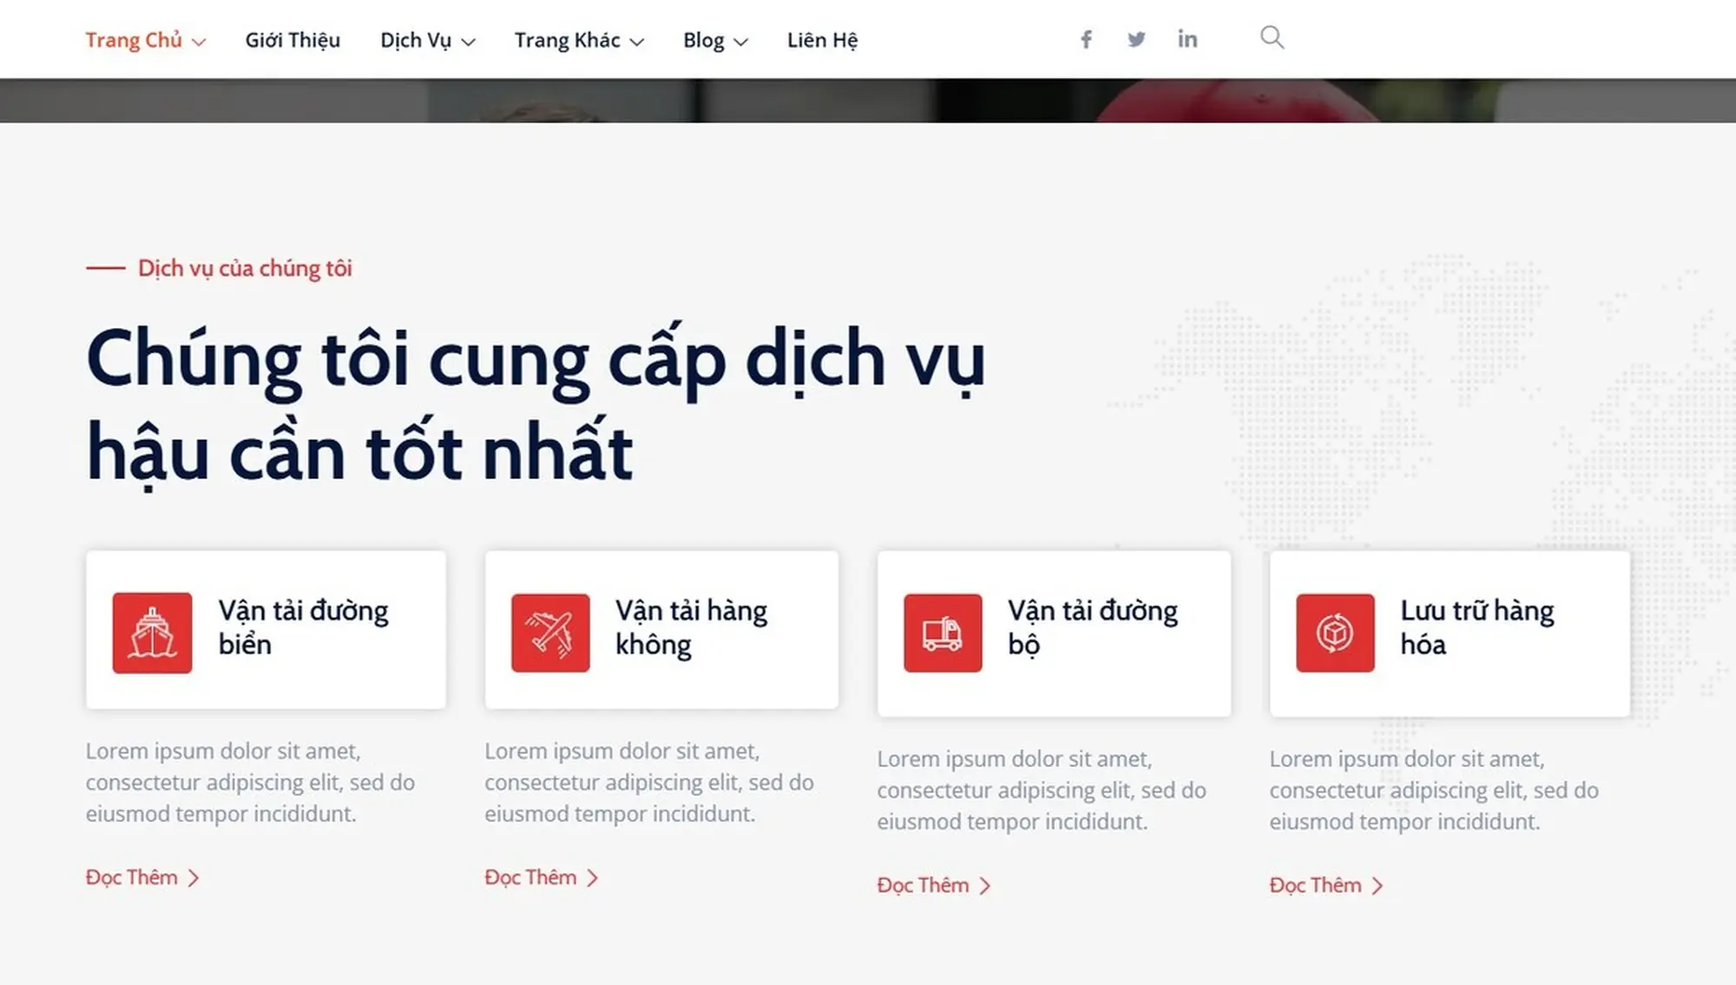Open the Twitter social link icon
The height and width of the screenshot is (985, 1736).
click(x=1136, y=39)
